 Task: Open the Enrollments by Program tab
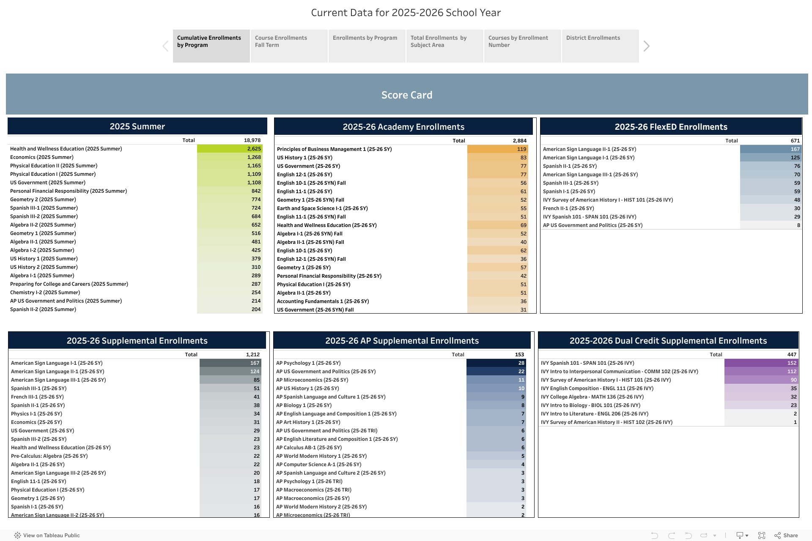click(367, 46)
